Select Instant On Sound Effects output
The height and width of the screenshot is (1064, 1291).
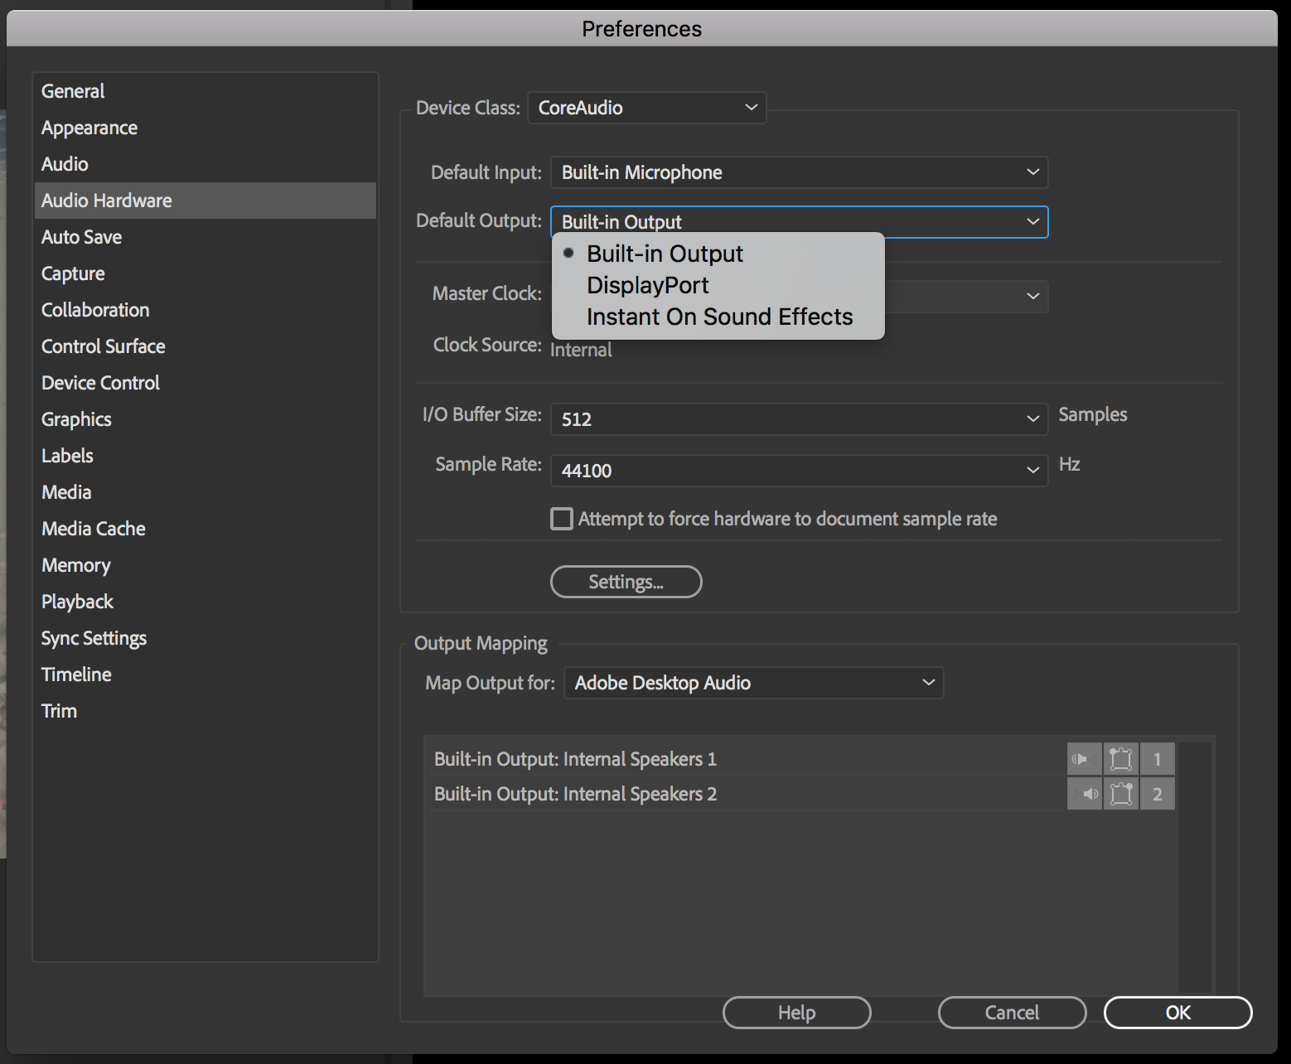(x=719, y=317)
